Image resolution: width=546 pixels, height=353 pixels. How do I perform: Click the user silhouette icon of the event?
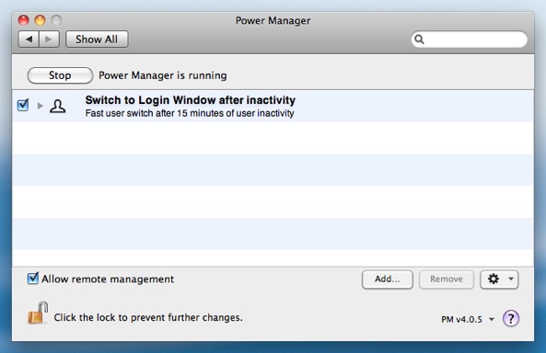pos(57,106)
